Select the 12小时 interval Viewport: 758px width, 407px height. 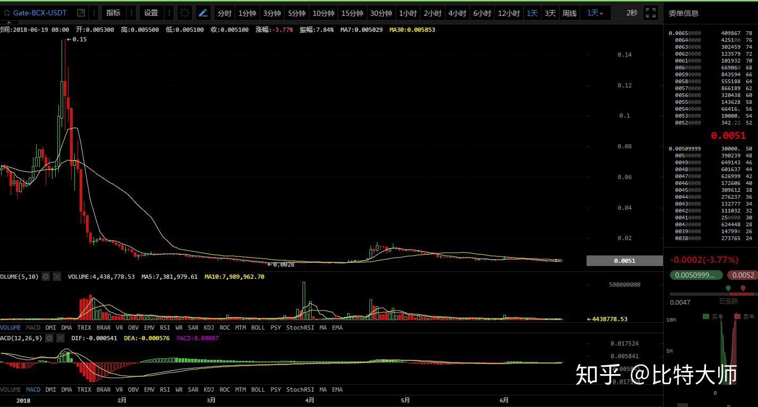509,13
